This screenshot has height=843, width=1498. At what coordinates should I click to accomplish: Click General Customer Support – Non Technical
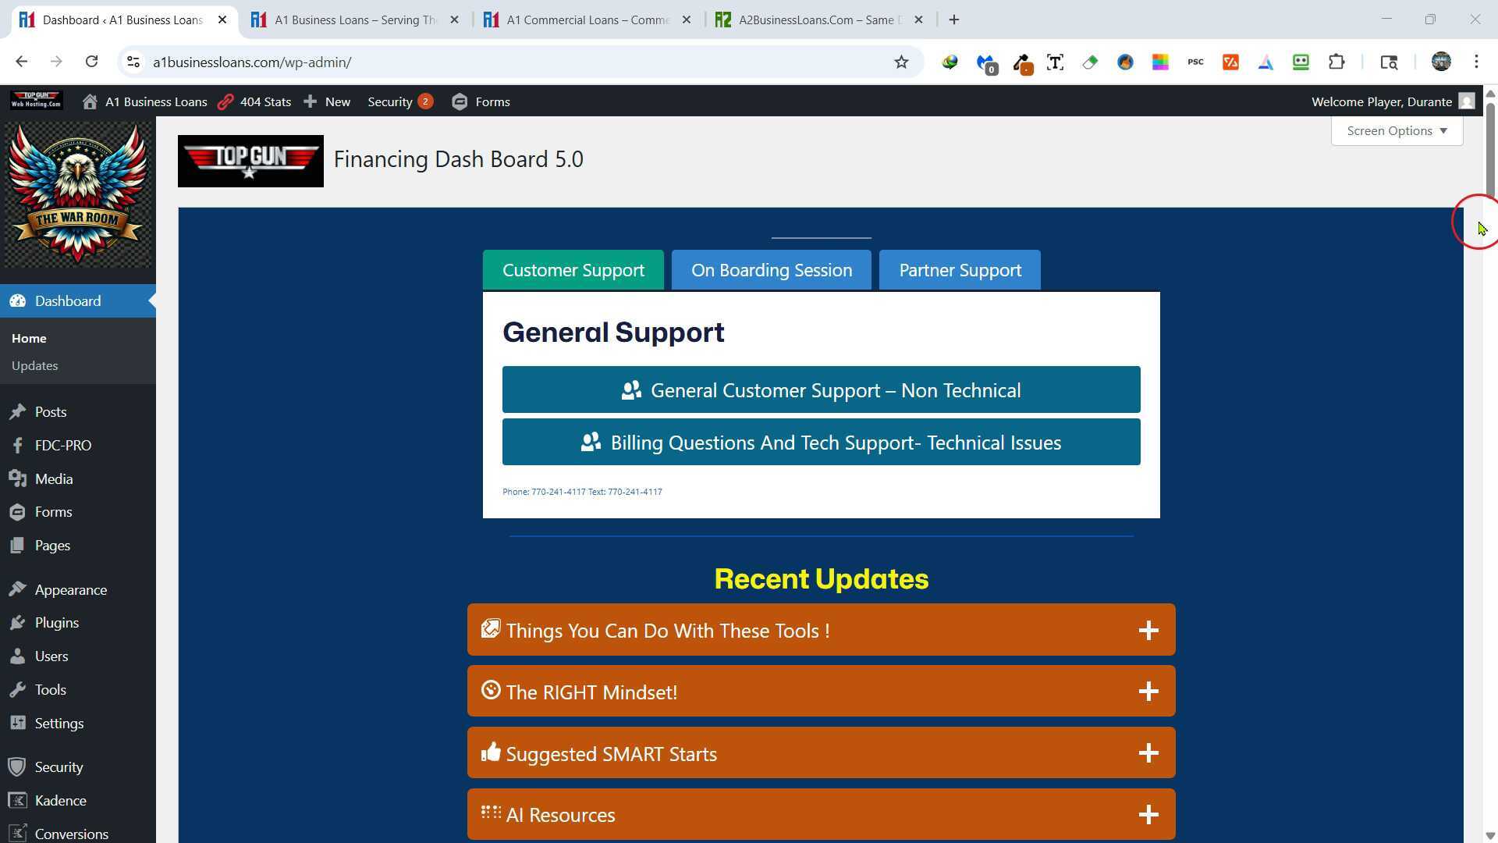[x=821, y=389]
